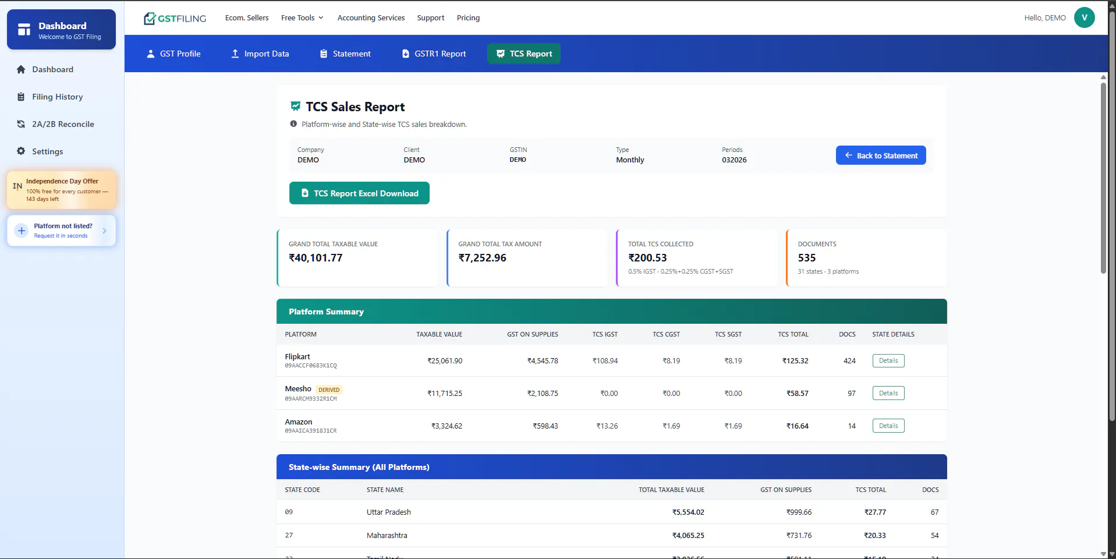Viewport: 1116px width, 559px height.
Task: Click the Grand Total Taxable Value ₹40,101.77
Action: (316, 258)
